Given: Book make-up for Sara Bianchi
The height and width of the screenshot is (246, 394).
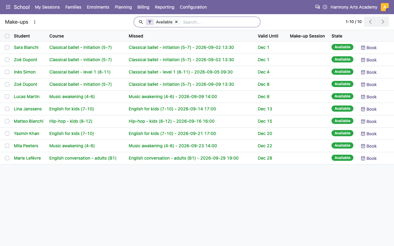Looking at the screenshot, I should 369,48.
